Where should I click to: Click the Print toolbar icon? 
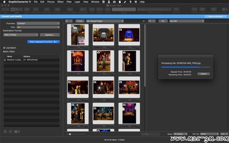tap(92, 10)
